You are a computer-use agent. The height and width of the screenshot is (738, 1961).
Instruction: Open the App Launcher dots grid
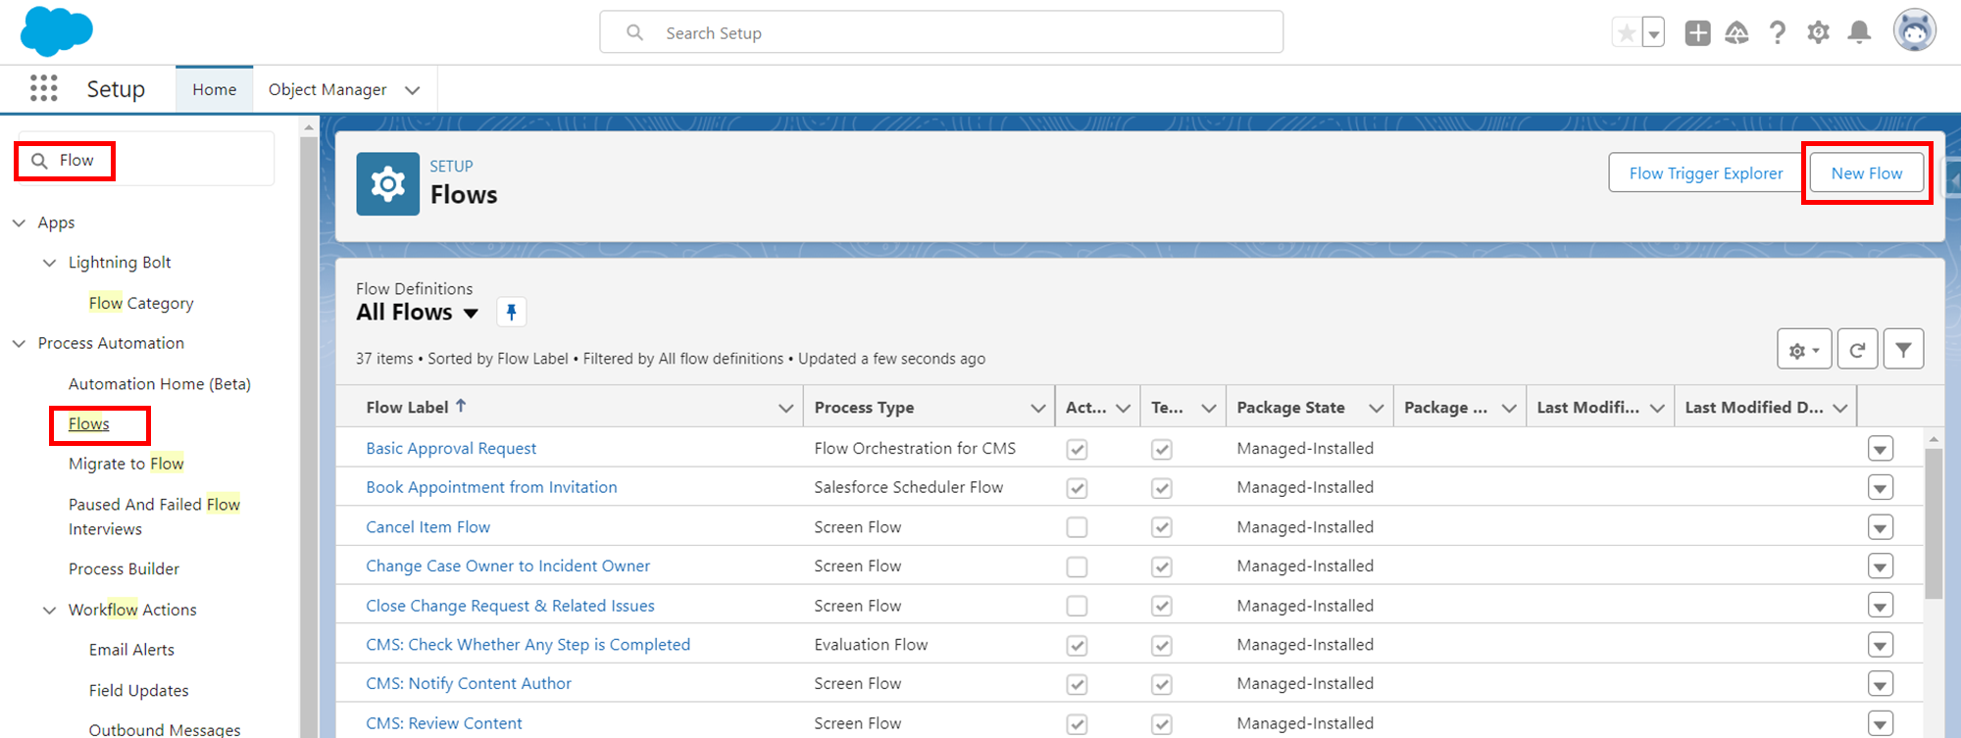click(43, 88)
